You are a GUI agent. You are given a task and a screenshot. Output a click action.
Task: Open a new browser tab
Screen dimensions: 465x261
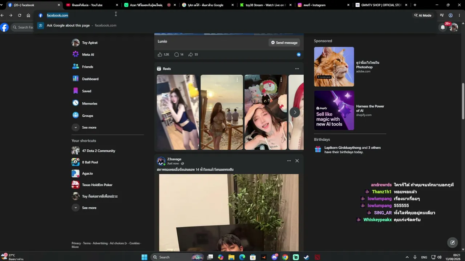(x=415, y=5)
